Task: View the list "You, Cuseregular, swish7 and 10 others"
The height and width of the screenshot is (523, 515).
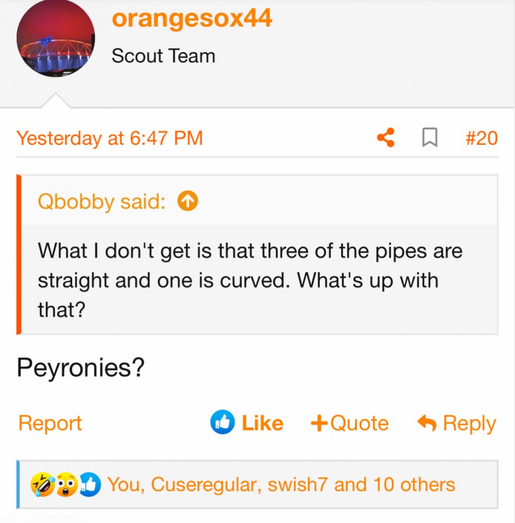Action: tap(281, 484)
